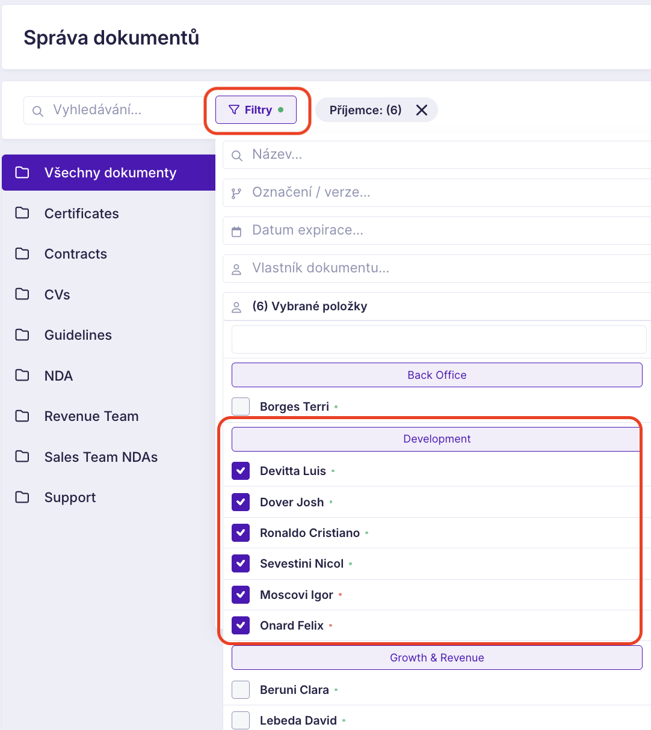Click the calendar icon beside Datum expirace
Viewport: 651px width, 730px height.
(x=236, y=232)
